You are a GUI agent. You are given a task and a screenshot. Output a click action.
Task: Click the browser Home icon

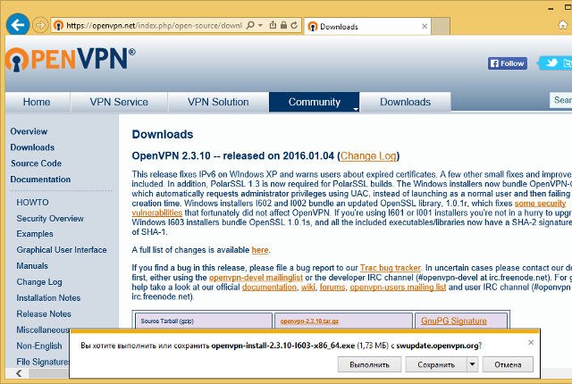pos(563,25)
